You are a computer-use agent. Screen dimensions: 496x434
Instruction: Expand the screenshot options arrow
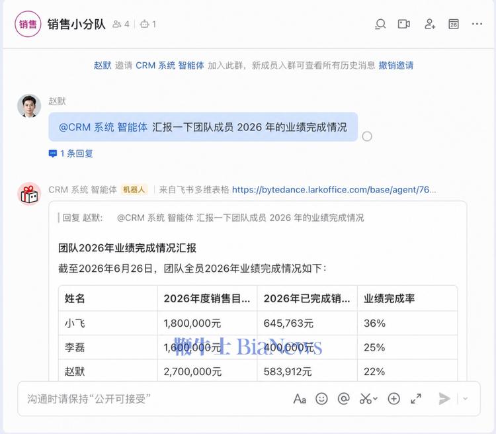tap(375, 398)
